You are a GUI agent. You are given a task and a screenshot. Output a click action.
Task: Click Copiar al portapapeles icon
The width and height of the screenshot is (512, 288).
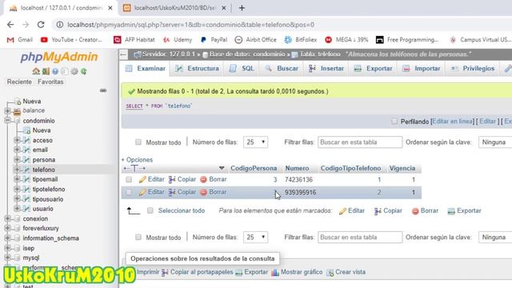[165, 272]
